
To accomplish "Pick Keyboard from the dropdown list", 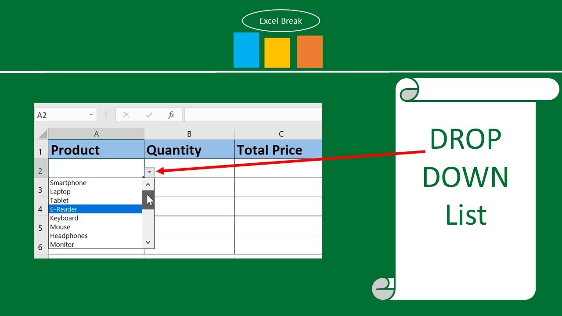I will (x=95, y=218).
